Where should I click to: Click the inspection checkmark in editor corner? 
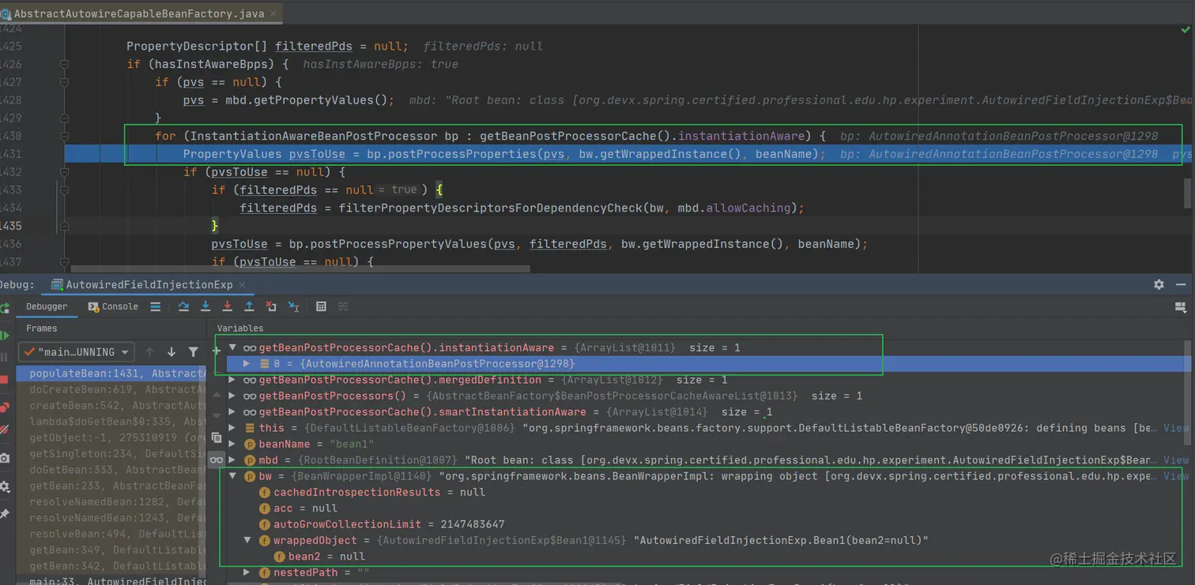pyautogui.click(x=1185, y=29)
